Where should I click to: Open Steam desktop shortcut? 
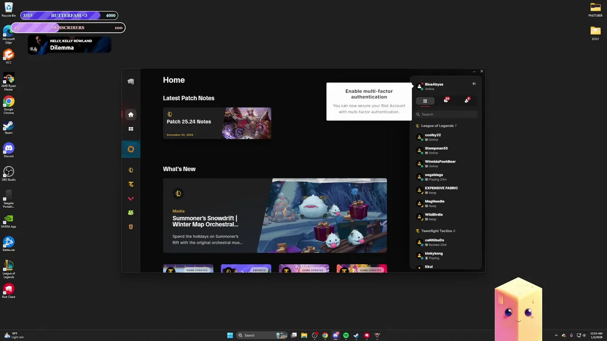9,127
